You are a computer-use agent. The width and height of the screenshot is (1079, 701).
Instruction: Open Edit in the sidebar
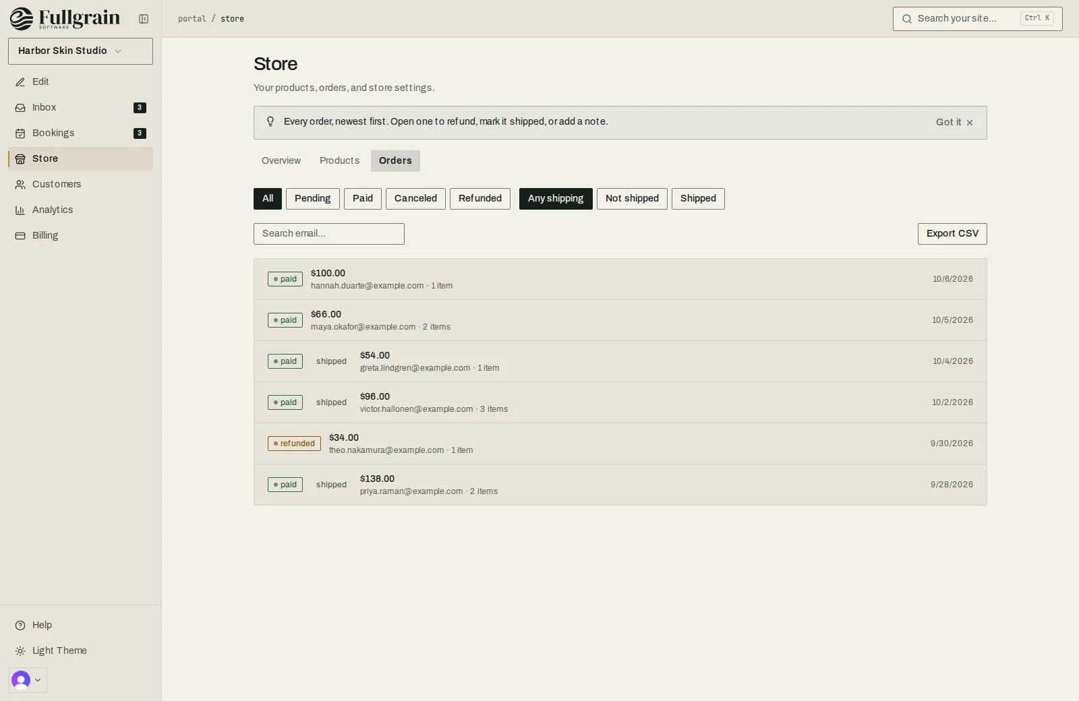pos(80,82)
